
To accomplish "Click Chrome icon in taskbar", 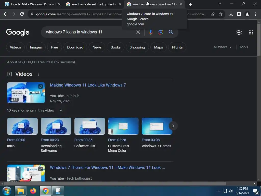I will point(45,191).
